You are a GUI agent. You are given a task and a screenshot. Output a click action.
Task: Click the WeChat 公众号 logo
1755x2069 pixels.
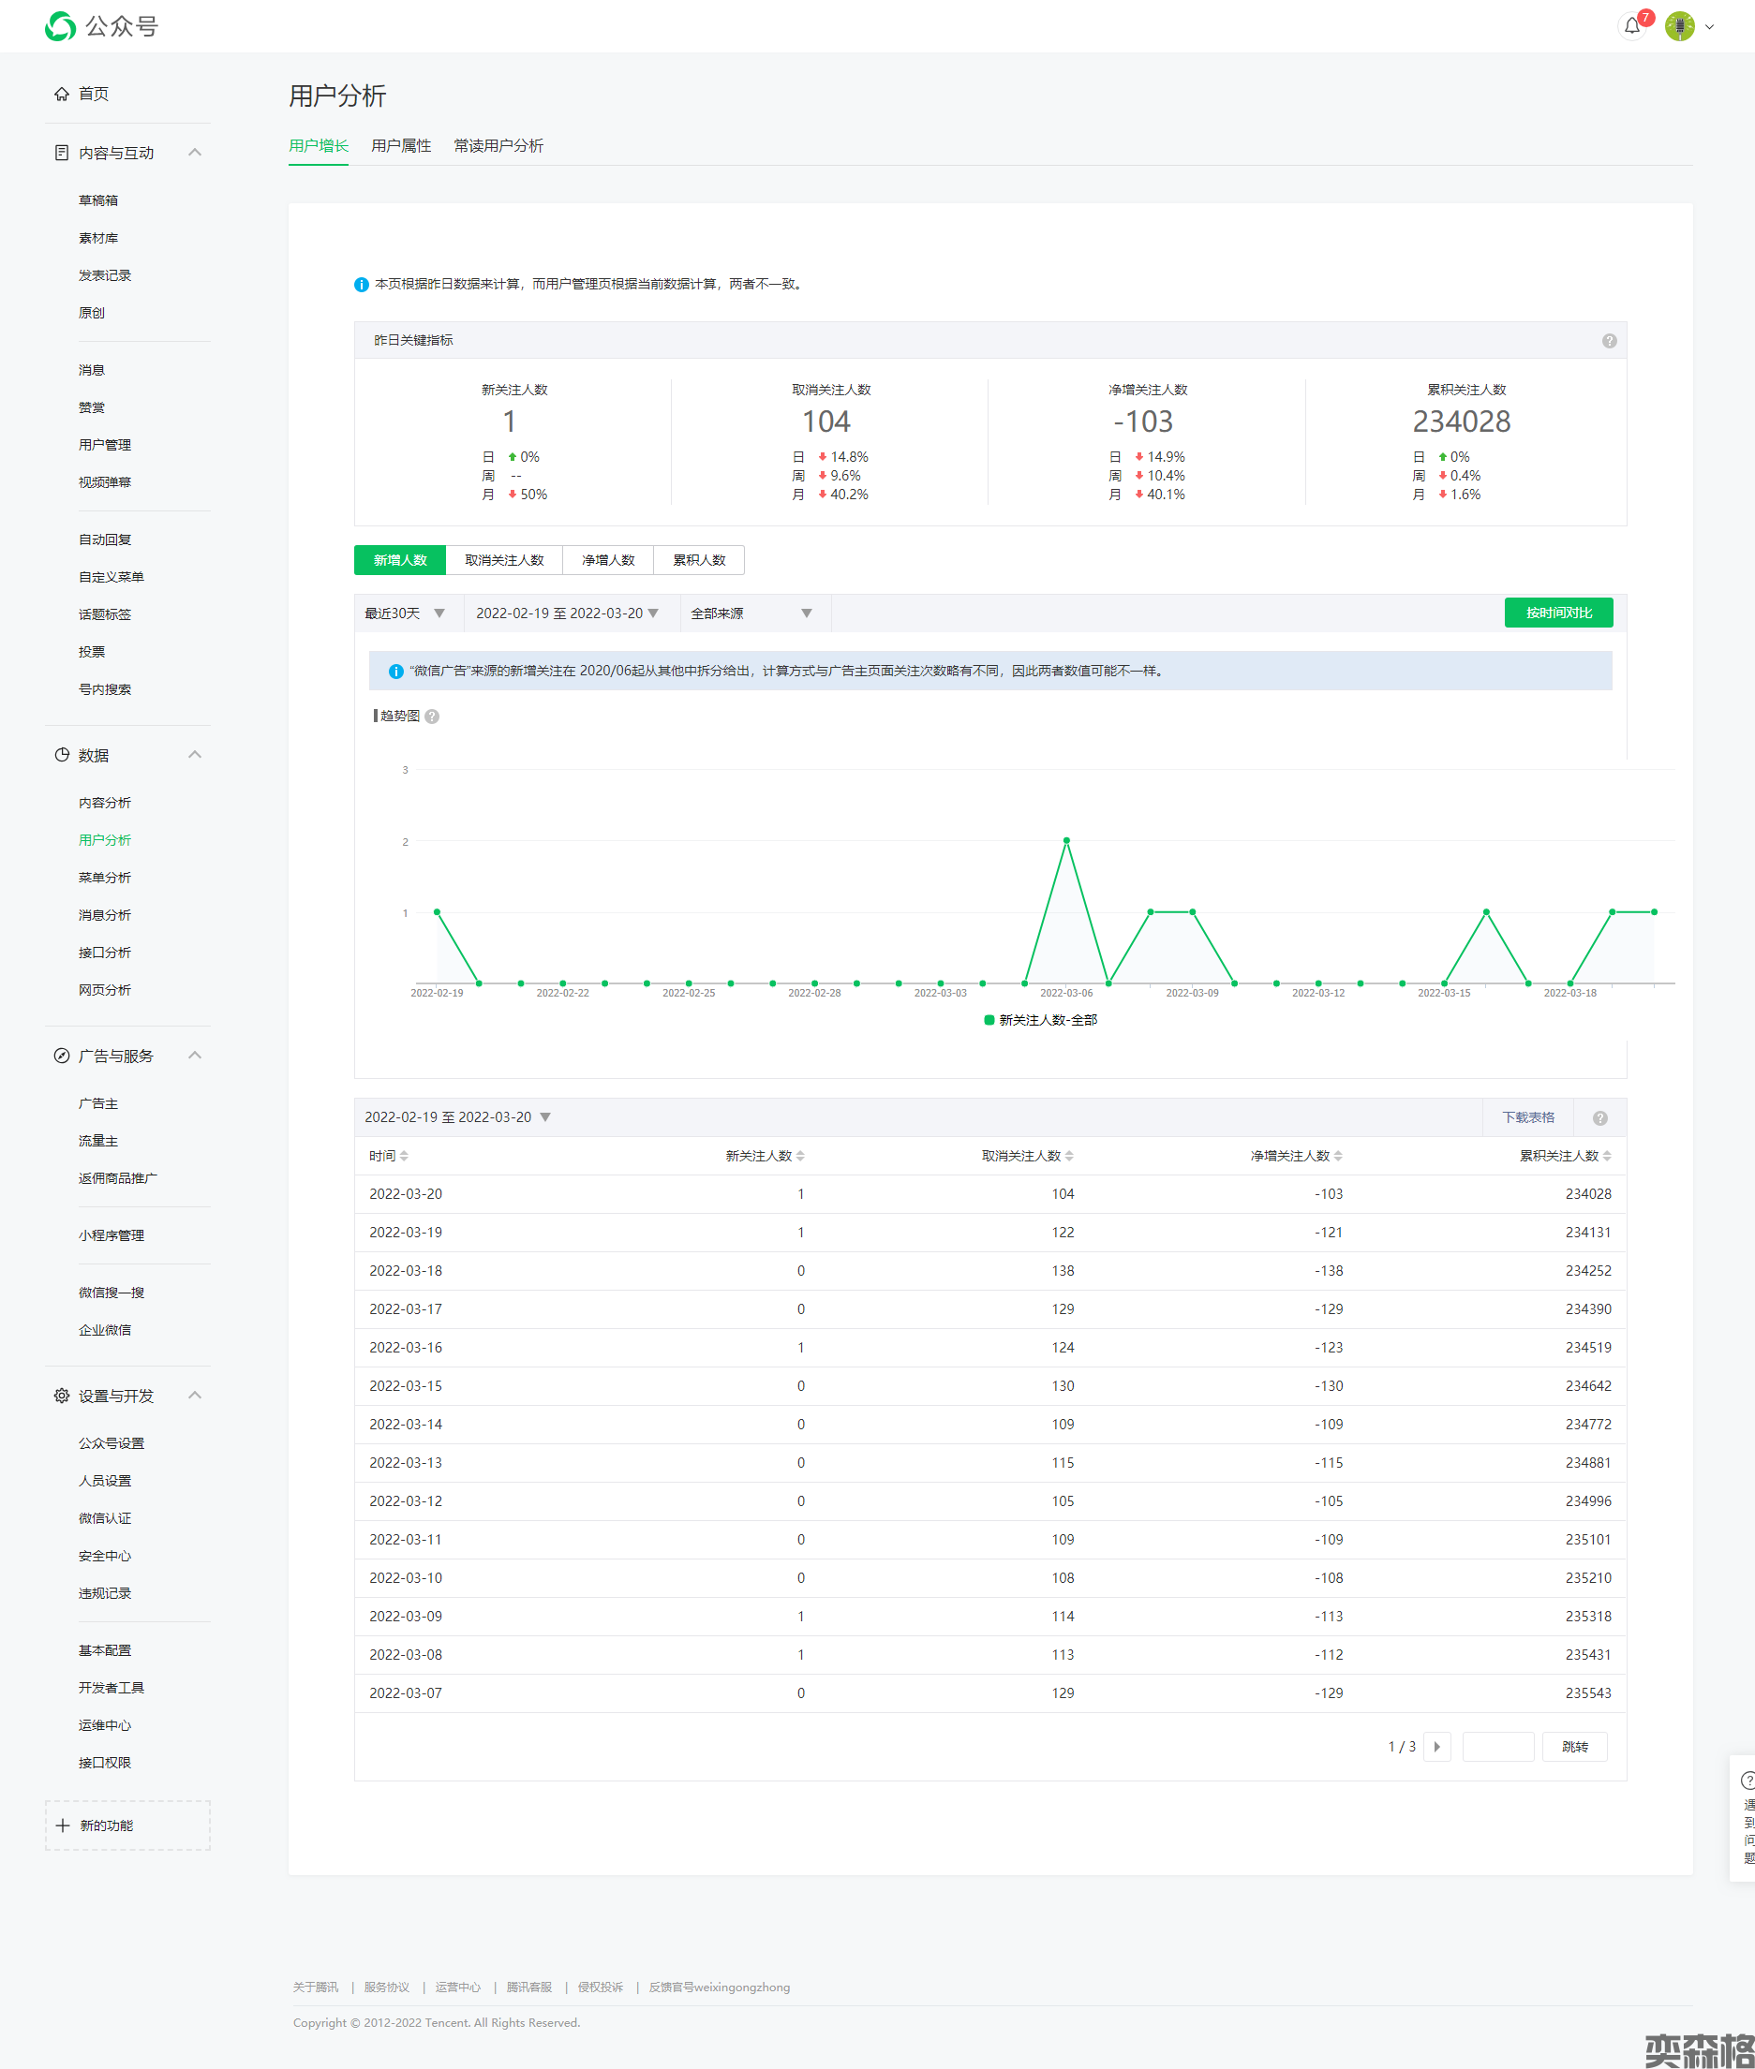point(61,27)
